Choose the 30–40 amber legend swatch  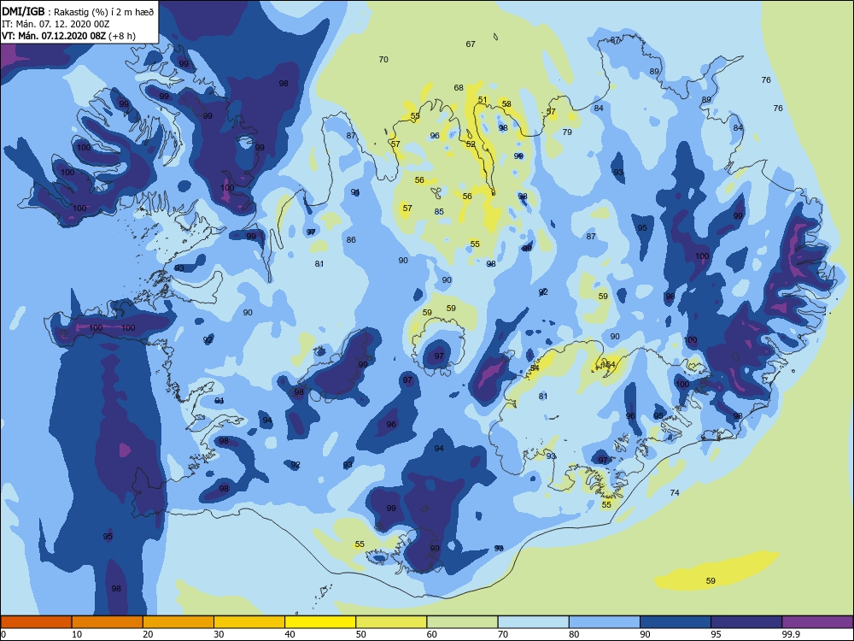point(249,622)
